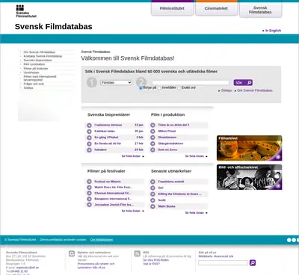The width and height of the screenshot is (299, 275).
Task: See full list under Filmer på festivaler
Action: click(x=131, y=211)
